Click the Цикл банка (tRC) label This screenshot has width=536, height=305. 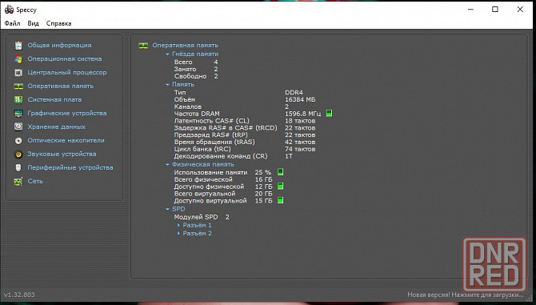coord(202,149)
